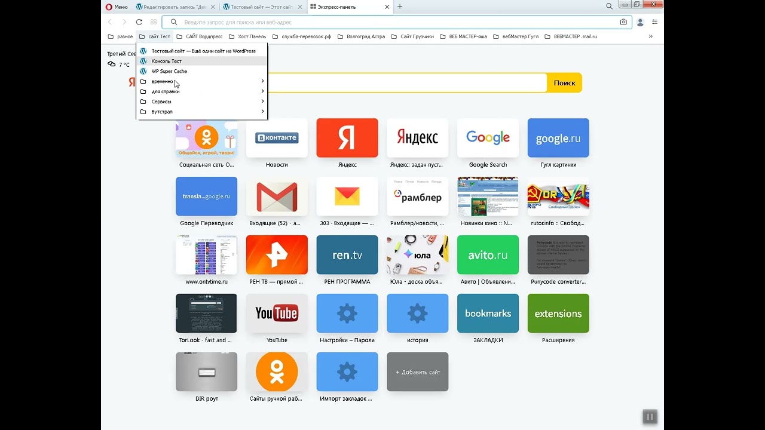765x430 pixels.
Task: Open the Одноклассники Социальная сеть tile
Action: tap(206, 138)
